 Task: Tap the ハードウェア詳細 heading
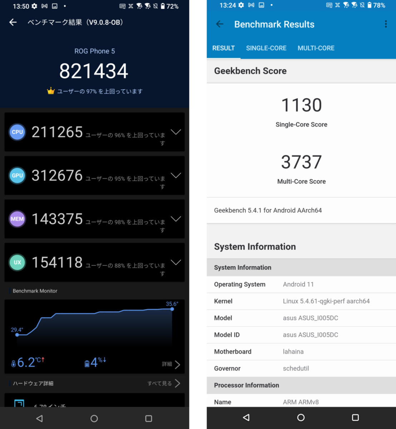tap(33, 383)
